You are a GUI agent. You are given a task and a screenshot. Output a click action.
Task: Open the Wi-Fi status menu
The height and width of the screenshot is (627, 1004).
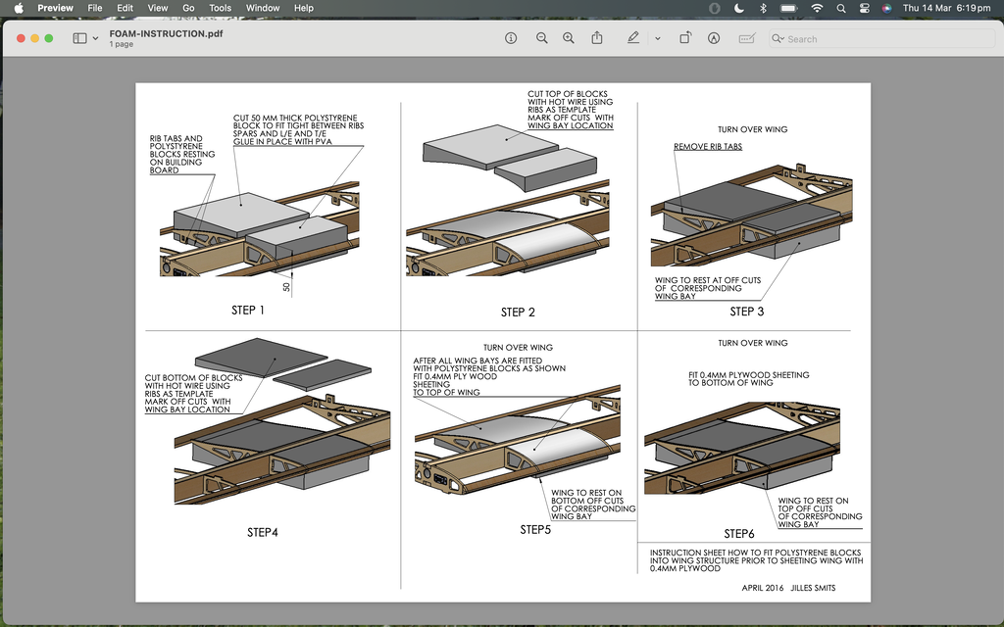pos(816,8)
